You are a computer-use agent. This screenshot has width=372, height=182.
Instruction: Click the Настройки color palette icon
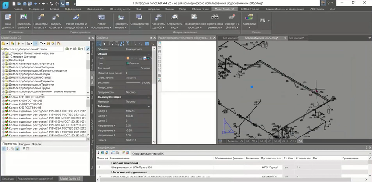click(x=249, y=17)
